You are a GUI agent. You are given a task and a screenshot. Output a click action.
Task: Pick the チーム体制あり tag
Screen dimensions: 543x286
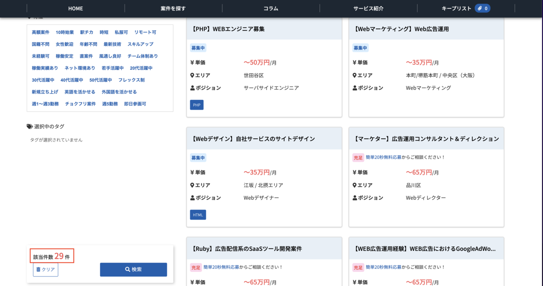tap(143, 56)
